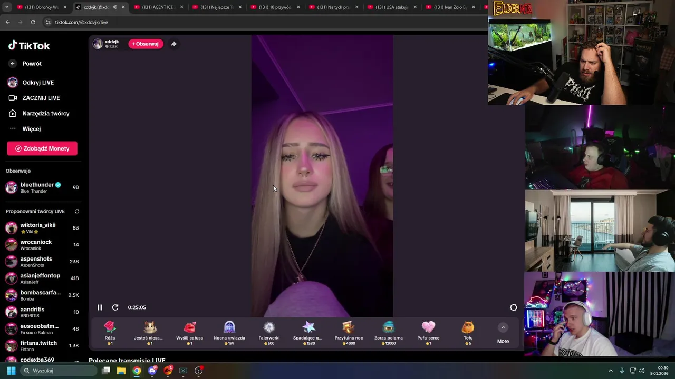Select ZACZNIJ LIVE in the sidebar
The height and width of the screenshot is (379, 675).
pyautogui.click(x=34, y=98)
